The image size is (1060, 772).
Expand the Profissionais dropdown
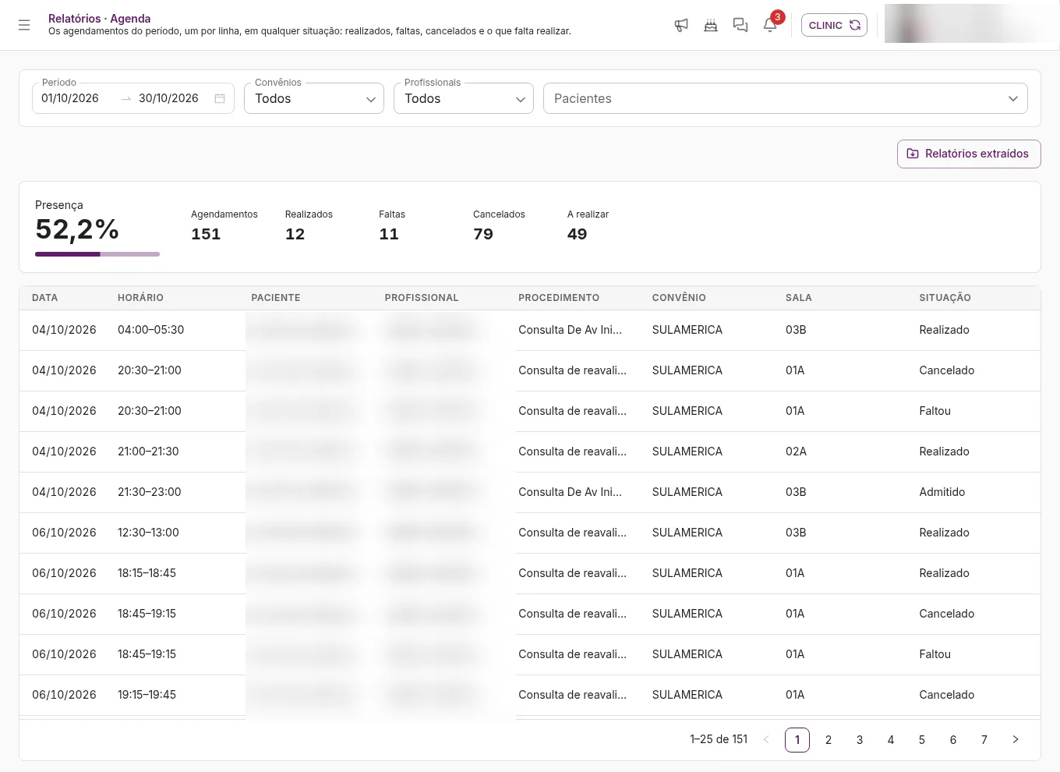point(464,98)
